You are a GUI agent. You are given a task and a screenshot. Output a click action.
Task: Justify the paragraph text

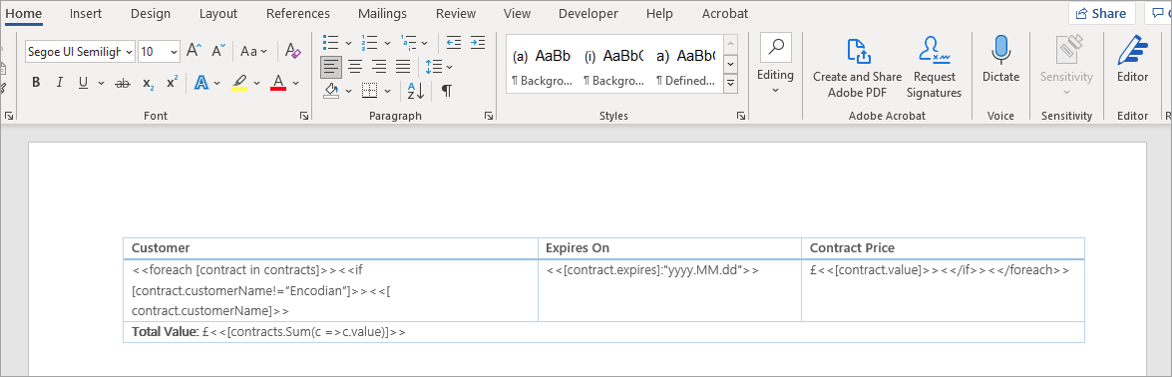(403, 67)
